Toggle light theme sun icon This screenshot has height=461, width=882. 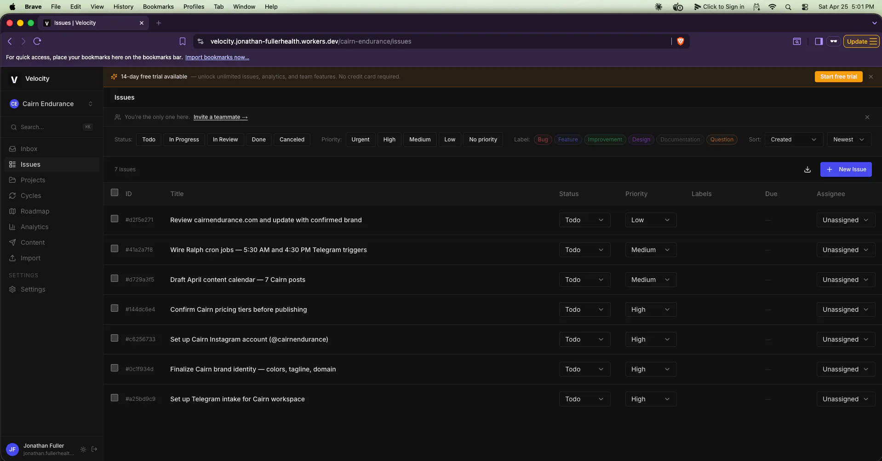(83, 450)
